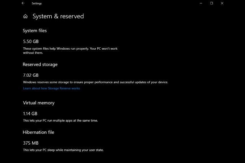Click the hibernation file description text
Image resolution: width=245 pixels, height=163 pixels.
point(63,150)
